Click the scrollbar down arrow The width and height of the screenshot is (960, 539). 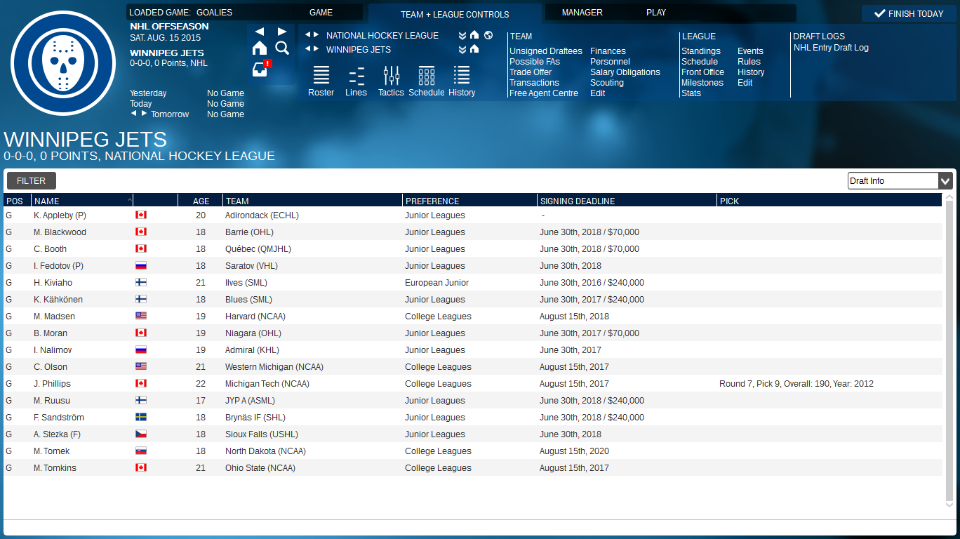949,505
